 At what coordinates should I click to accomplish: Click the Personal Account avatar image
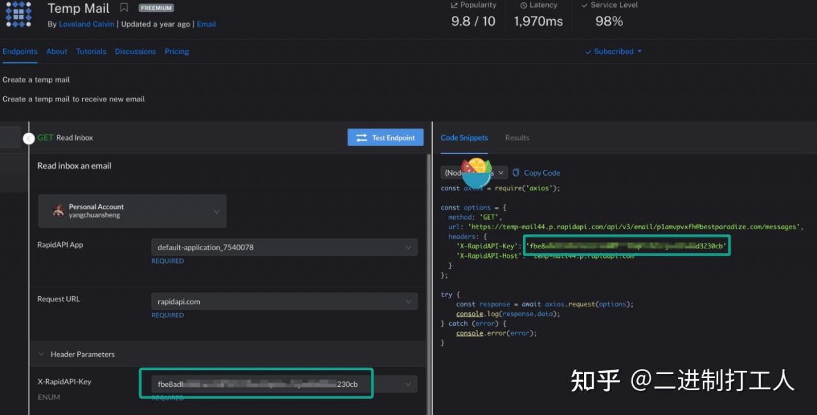pos(59,211)
